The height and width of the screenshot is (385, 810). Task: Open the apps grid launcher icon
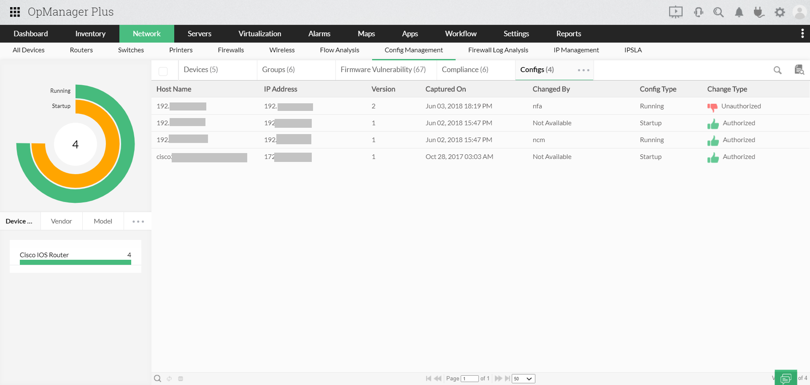pos(15,12)
